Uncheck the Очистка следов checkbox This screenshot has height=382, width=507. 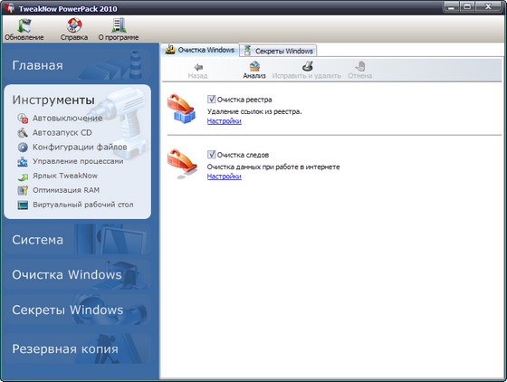[x=212, y=155]
